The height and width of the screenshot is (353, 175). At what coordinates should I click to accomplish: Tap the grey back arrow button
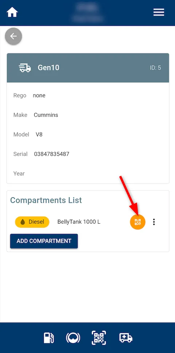(13, 36)
